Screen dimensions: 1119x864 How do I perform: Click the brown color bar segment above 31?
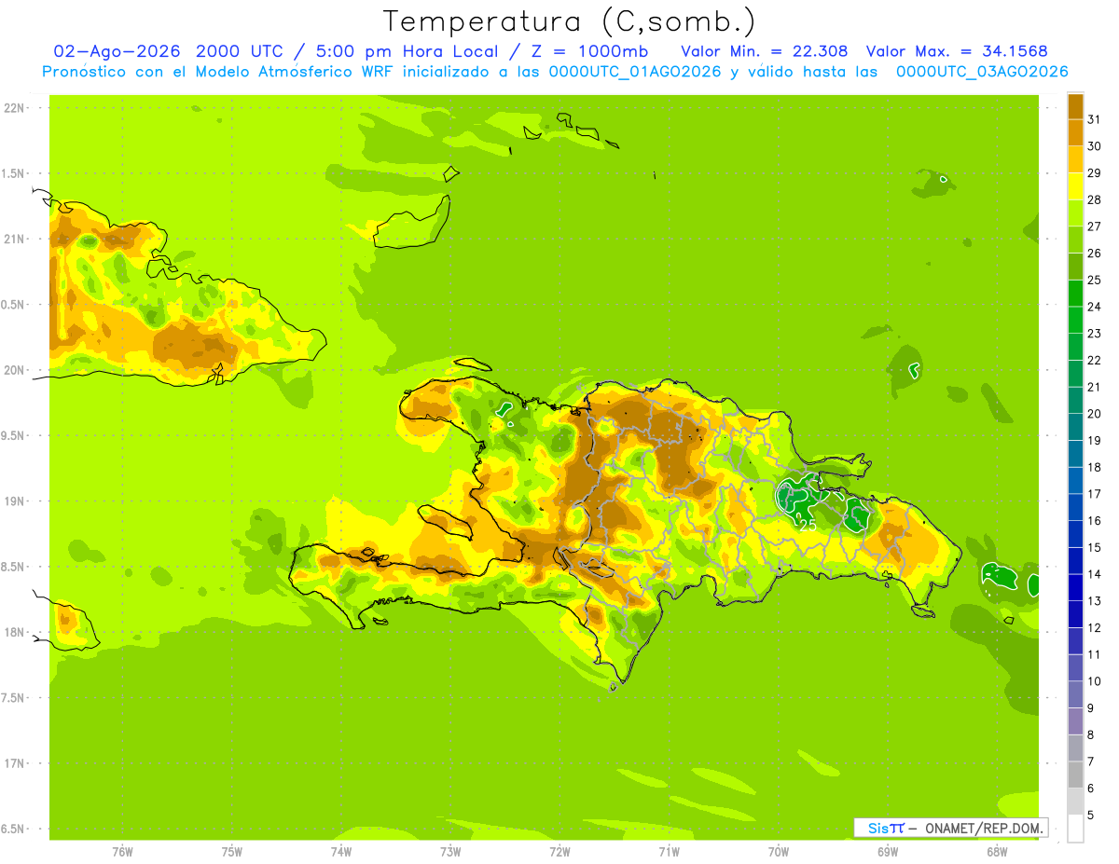[x=1075, y=105]
